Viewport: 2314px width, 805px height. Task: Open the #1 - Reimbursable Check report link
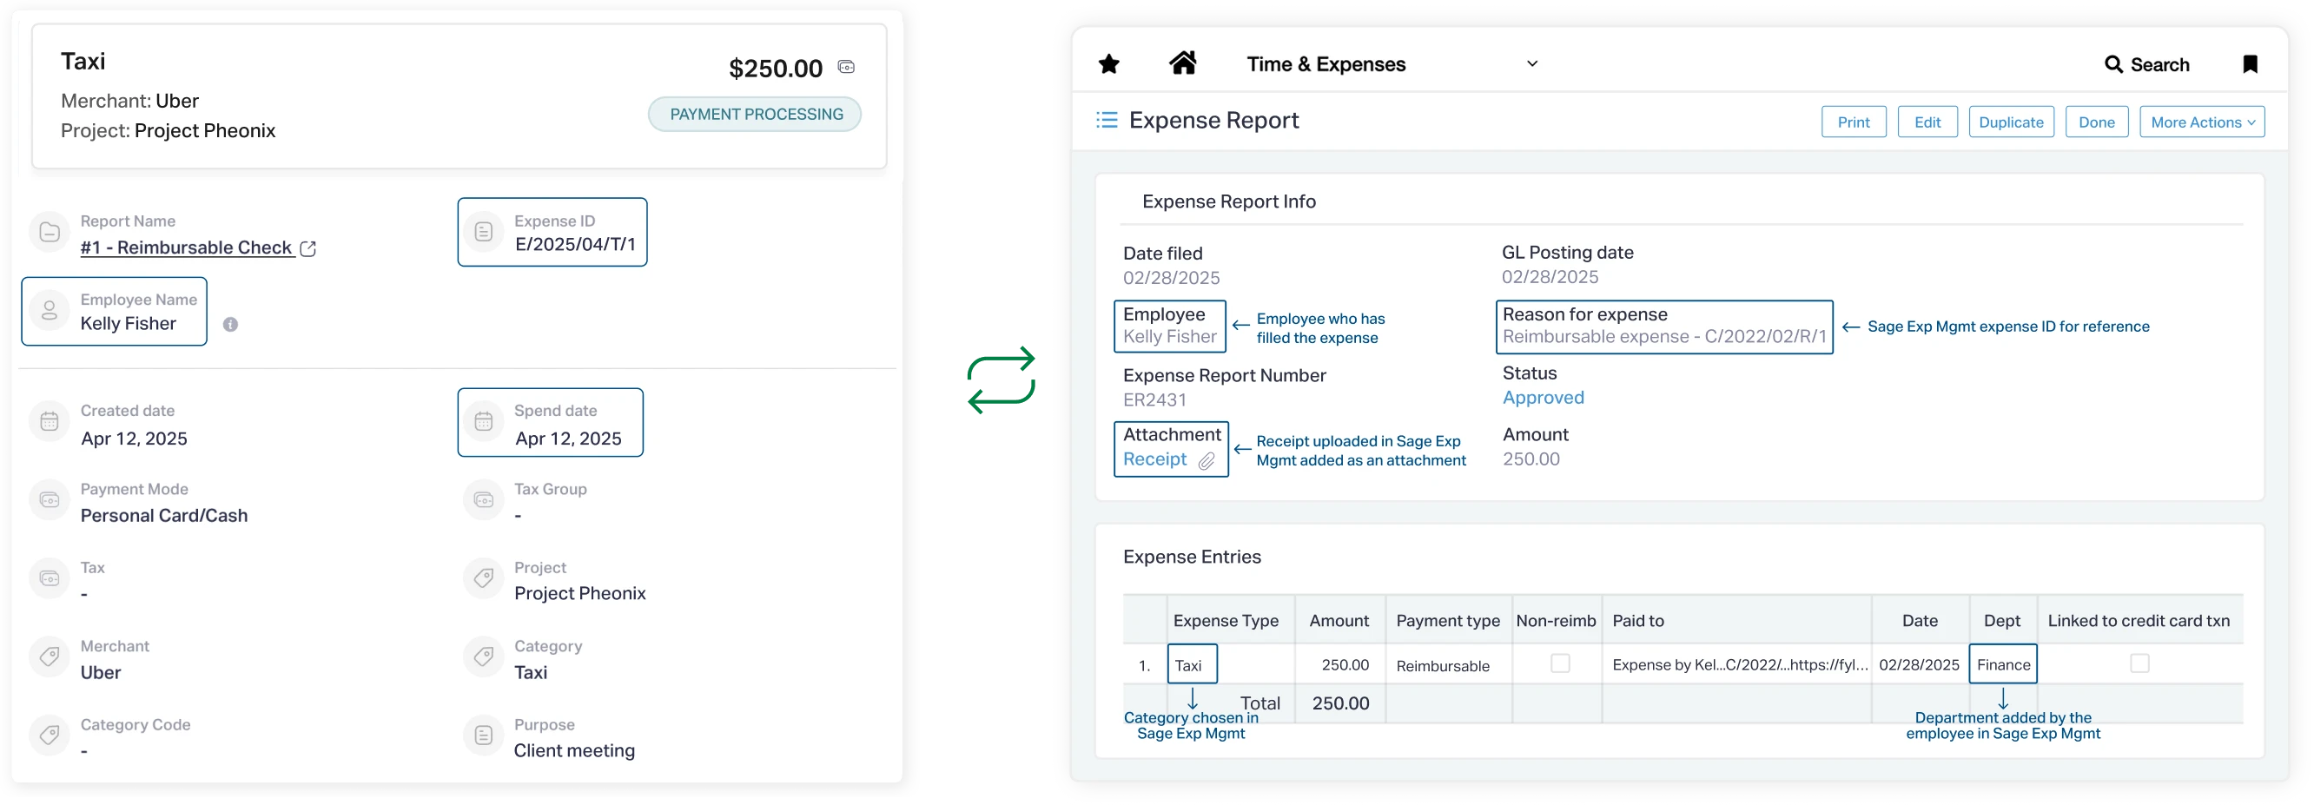point(185,248)
